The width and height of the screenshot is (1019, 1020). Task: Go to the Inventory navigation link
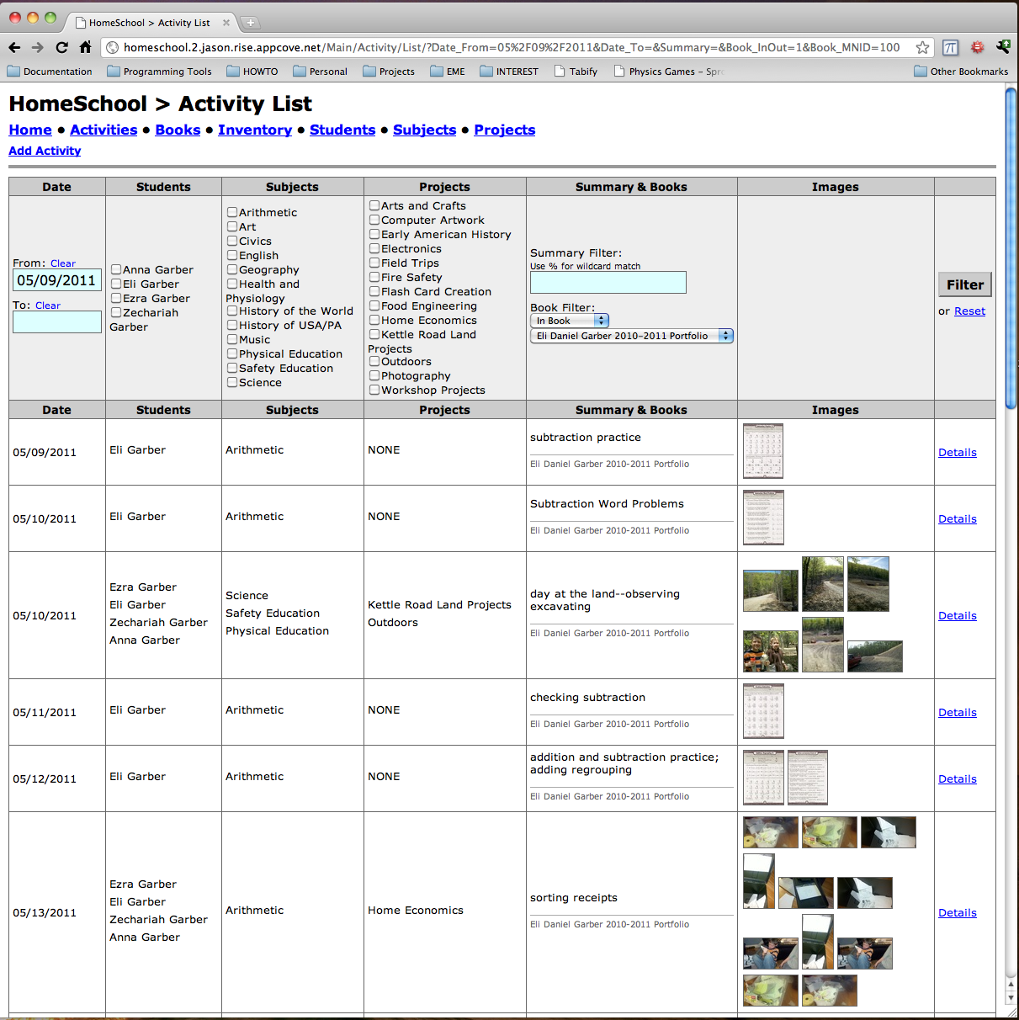pyautogui.click(x=254, y=130)
